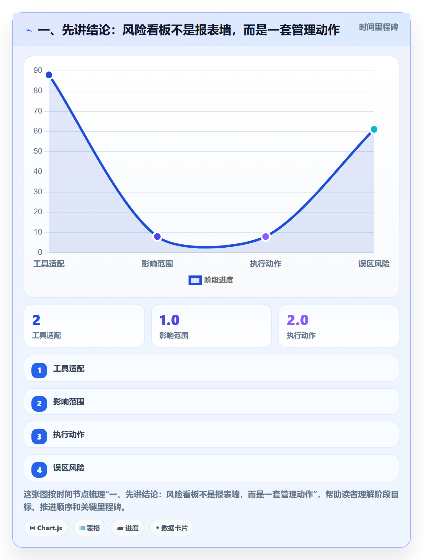Image resolution: width=423 pixels, height=560 pixels.
Task: Click the 影响范围 x-axis label
Action: pos(157,264)
